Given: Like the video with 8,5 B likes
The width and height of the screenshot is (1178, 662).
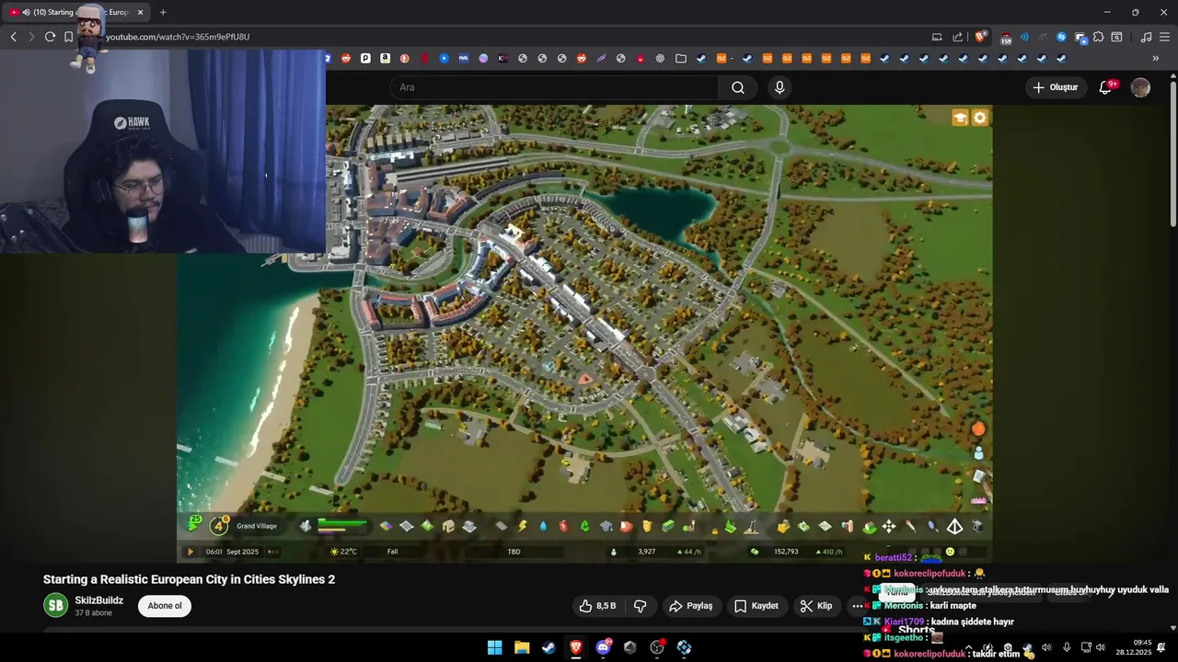Looking at the screenshot, I should 597,606.
